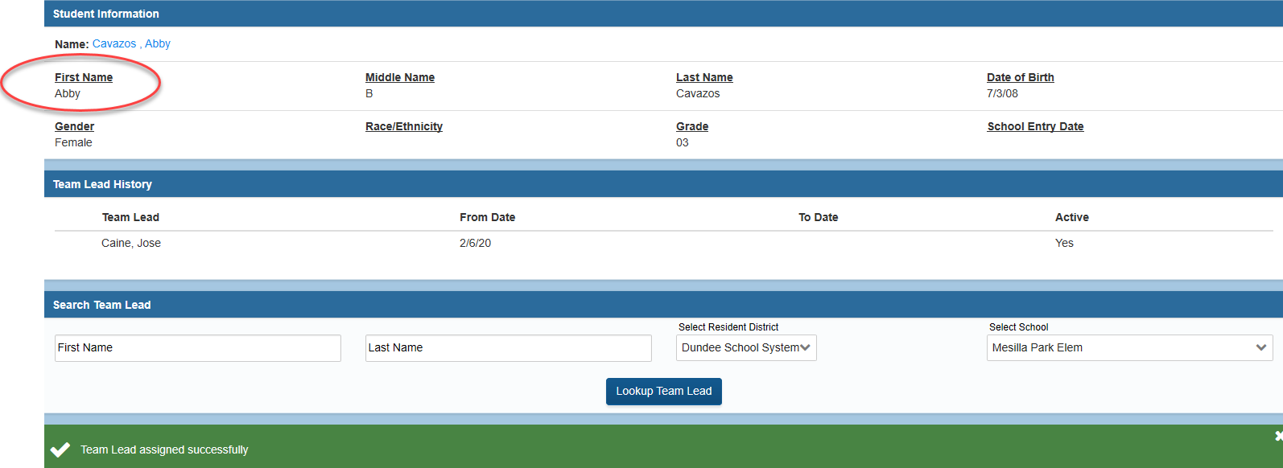Click the Lookup Team Lead button
The height and width of the screenshot is (468, 1283).
(663, 392)
